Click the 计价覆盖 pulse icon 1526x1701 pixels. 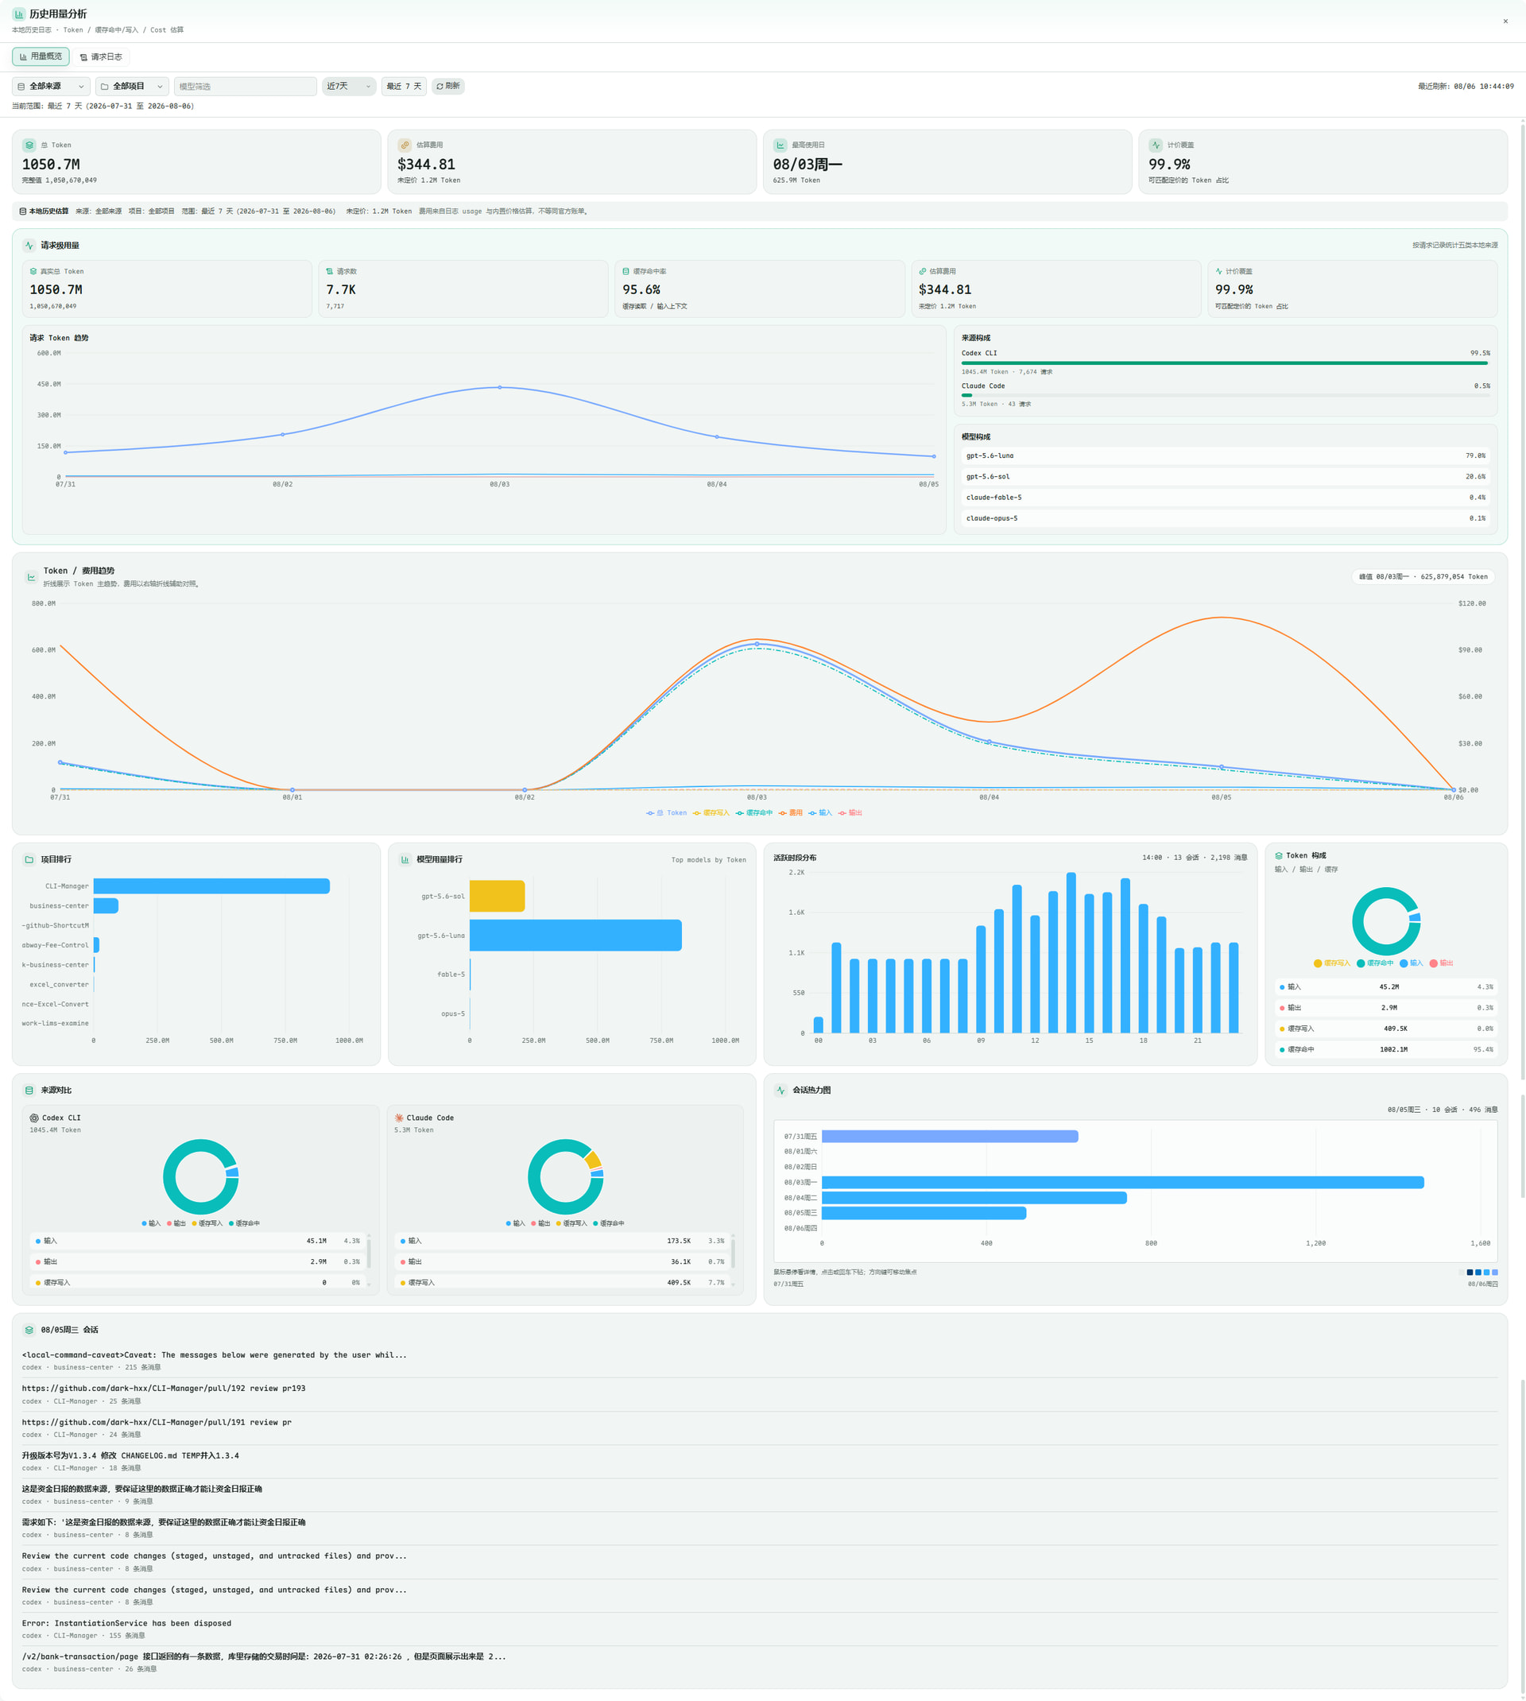(x=1156, y=145)
